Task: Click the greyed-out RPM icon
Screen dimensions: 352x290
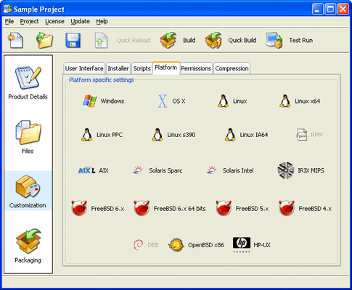Action: [302, 135]
